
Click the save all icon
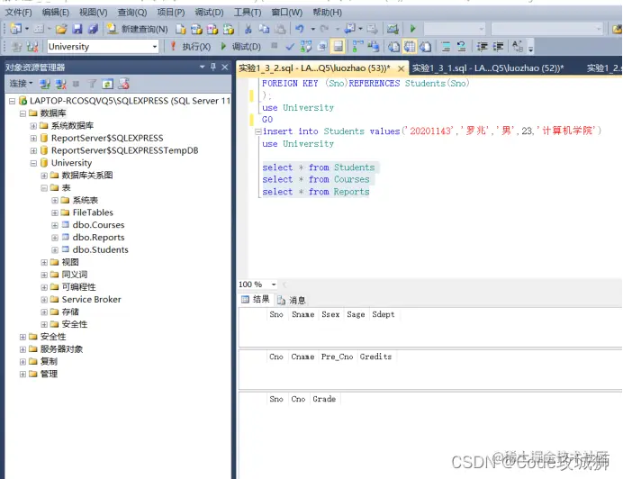(93, 29)
